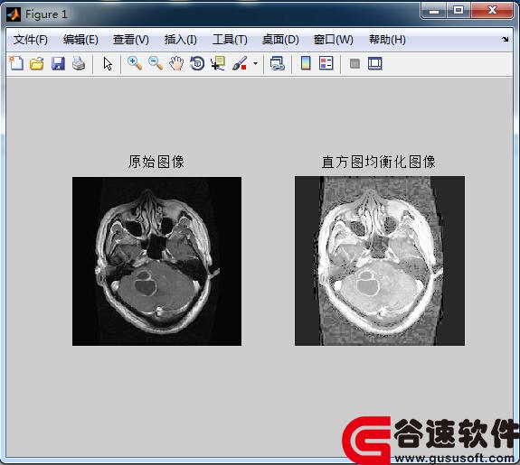Open a file with the folder icon
Image resolution: width=520 pixels, height=465 pixels.
pos(37,63)
